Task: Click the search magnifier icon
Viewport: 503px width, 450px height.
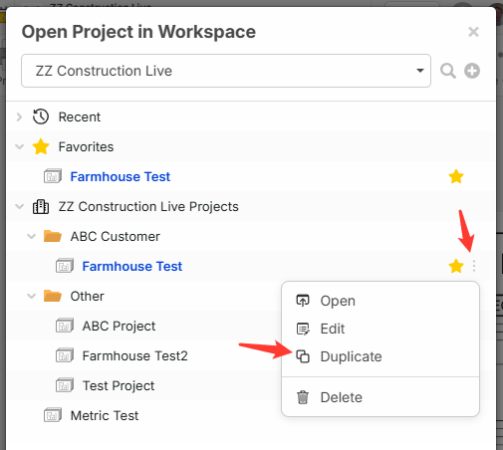Action: point(448,71)
